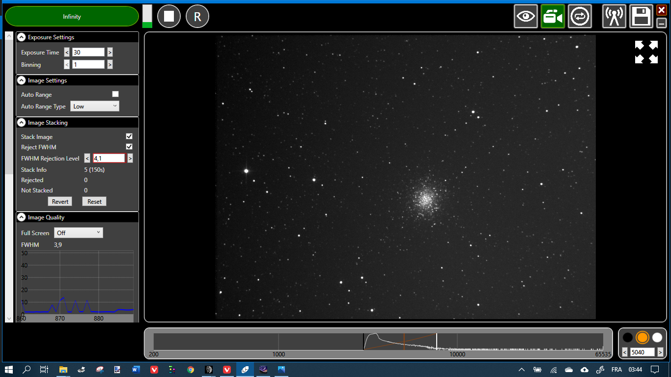The height and width of the screenshot is (377, 671).
Task: Increase the 5040 histogram value
Action: pyautogui.click(x=660, y=352)
